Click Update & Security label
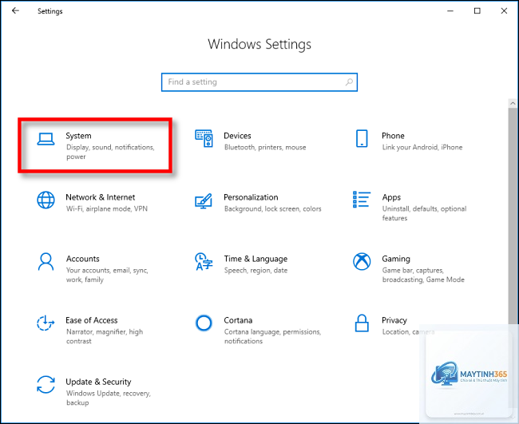This screenshot has width=519, height=424. (x=98, y=382)
